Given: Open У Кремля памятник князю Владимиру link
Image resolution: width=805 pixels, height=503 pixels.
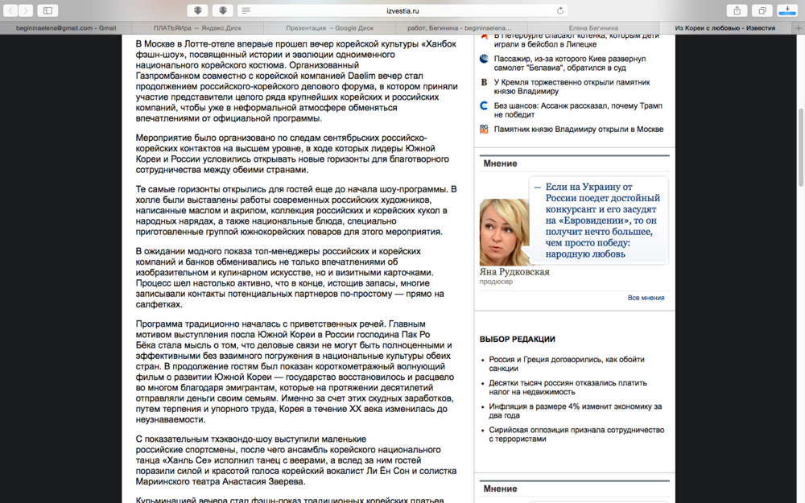Looking at the screenshot, I should click(x=572, y=87).
